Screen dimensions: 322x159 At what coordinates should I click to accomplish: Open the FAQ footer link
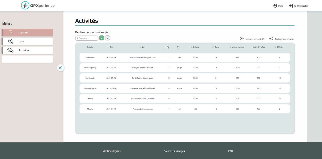(230, 151)
